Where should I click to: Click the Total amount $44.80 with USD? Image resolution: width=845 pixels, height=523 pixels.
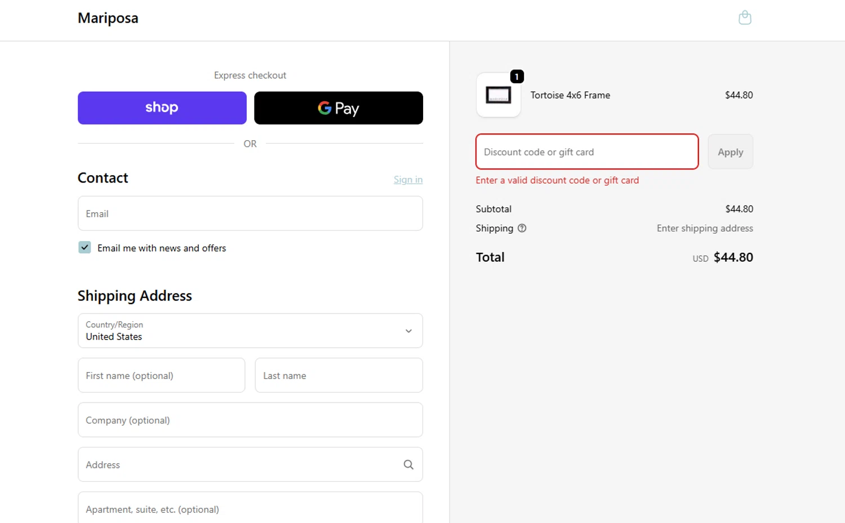(x=723, y=257)
